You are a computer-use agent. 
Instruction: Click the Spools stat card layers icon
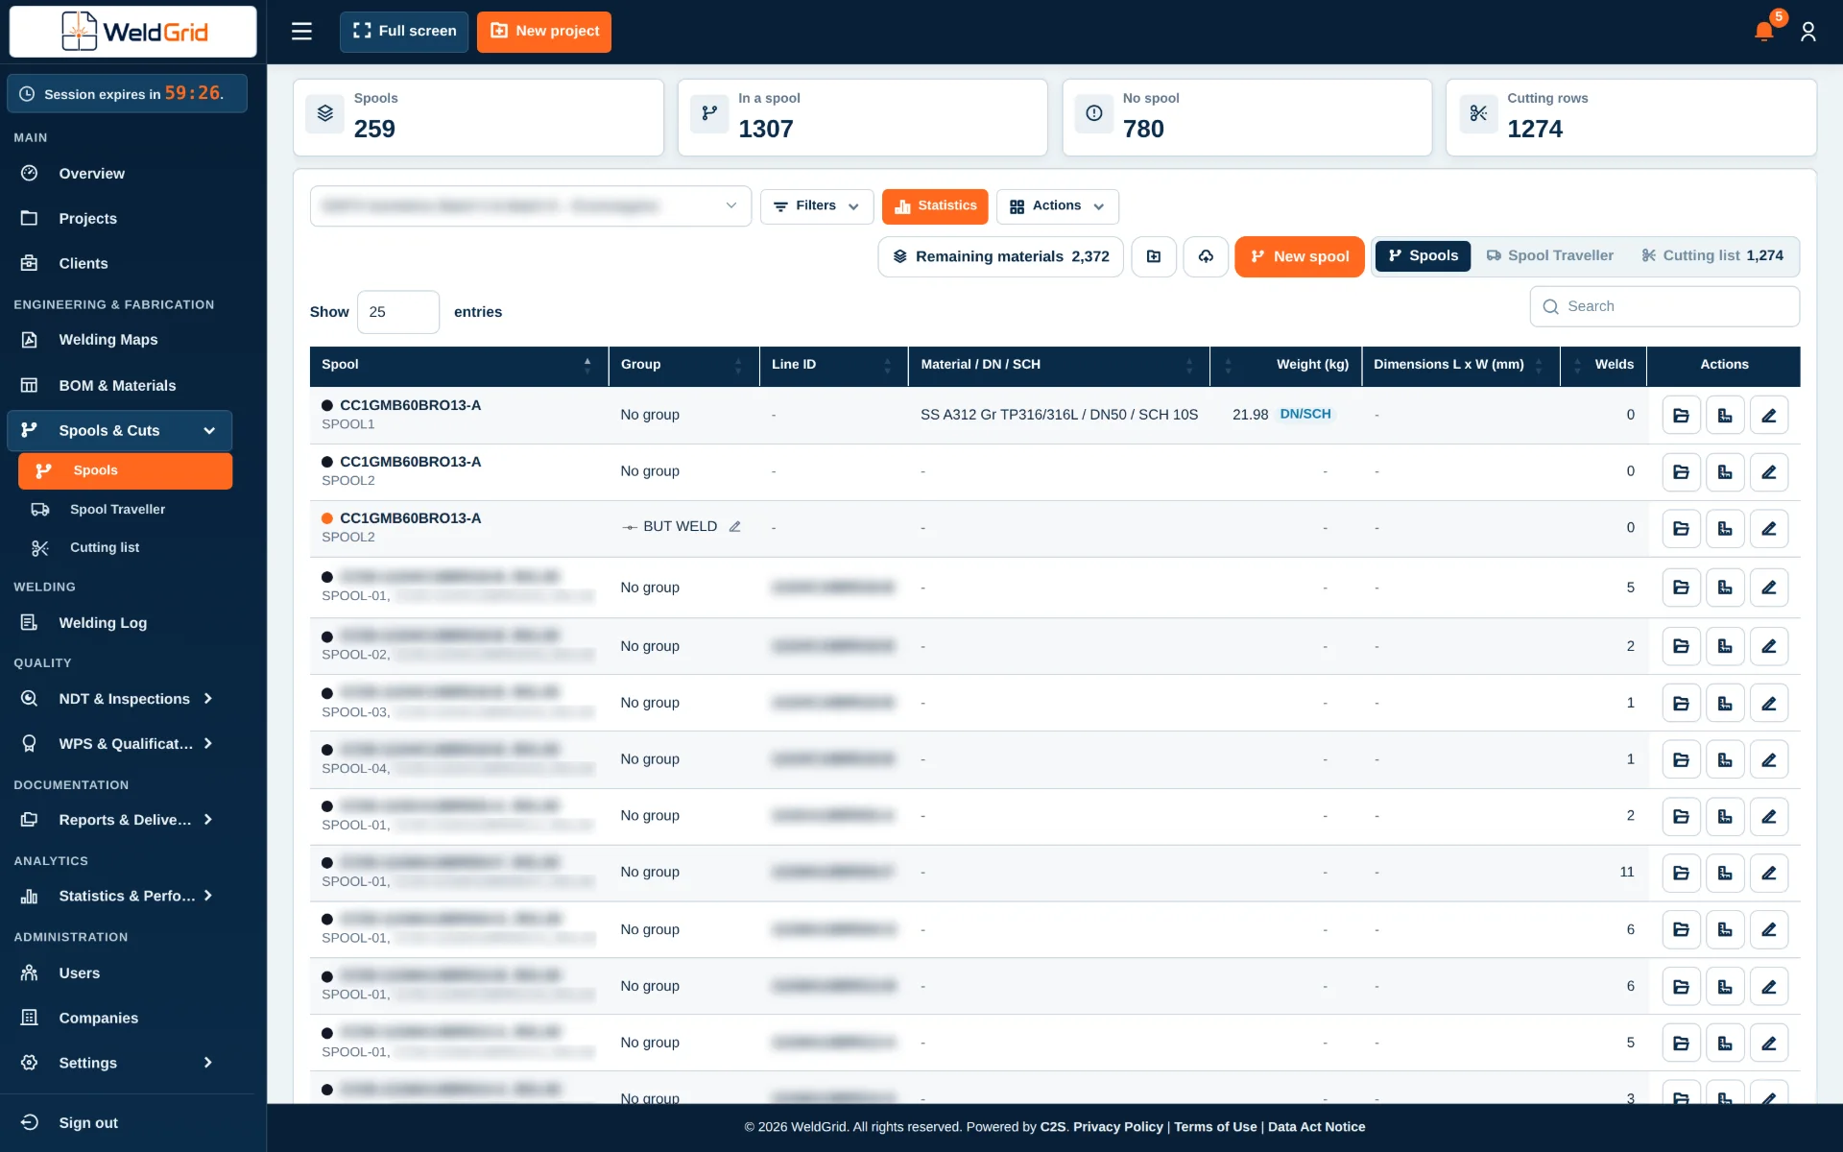tap(325, 113)
